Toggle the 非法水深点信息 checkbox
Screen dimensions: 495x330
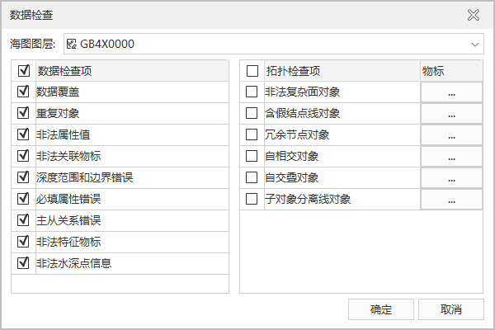[x=23, y=263]
